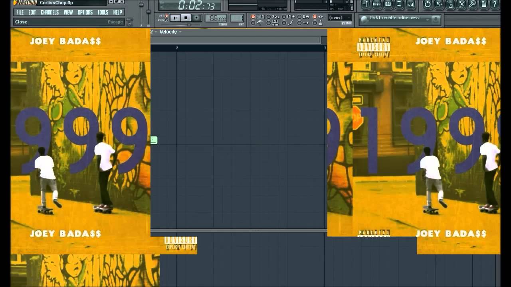The image size is (511, 287).
Task: Arm the record button
Action: 196,18
